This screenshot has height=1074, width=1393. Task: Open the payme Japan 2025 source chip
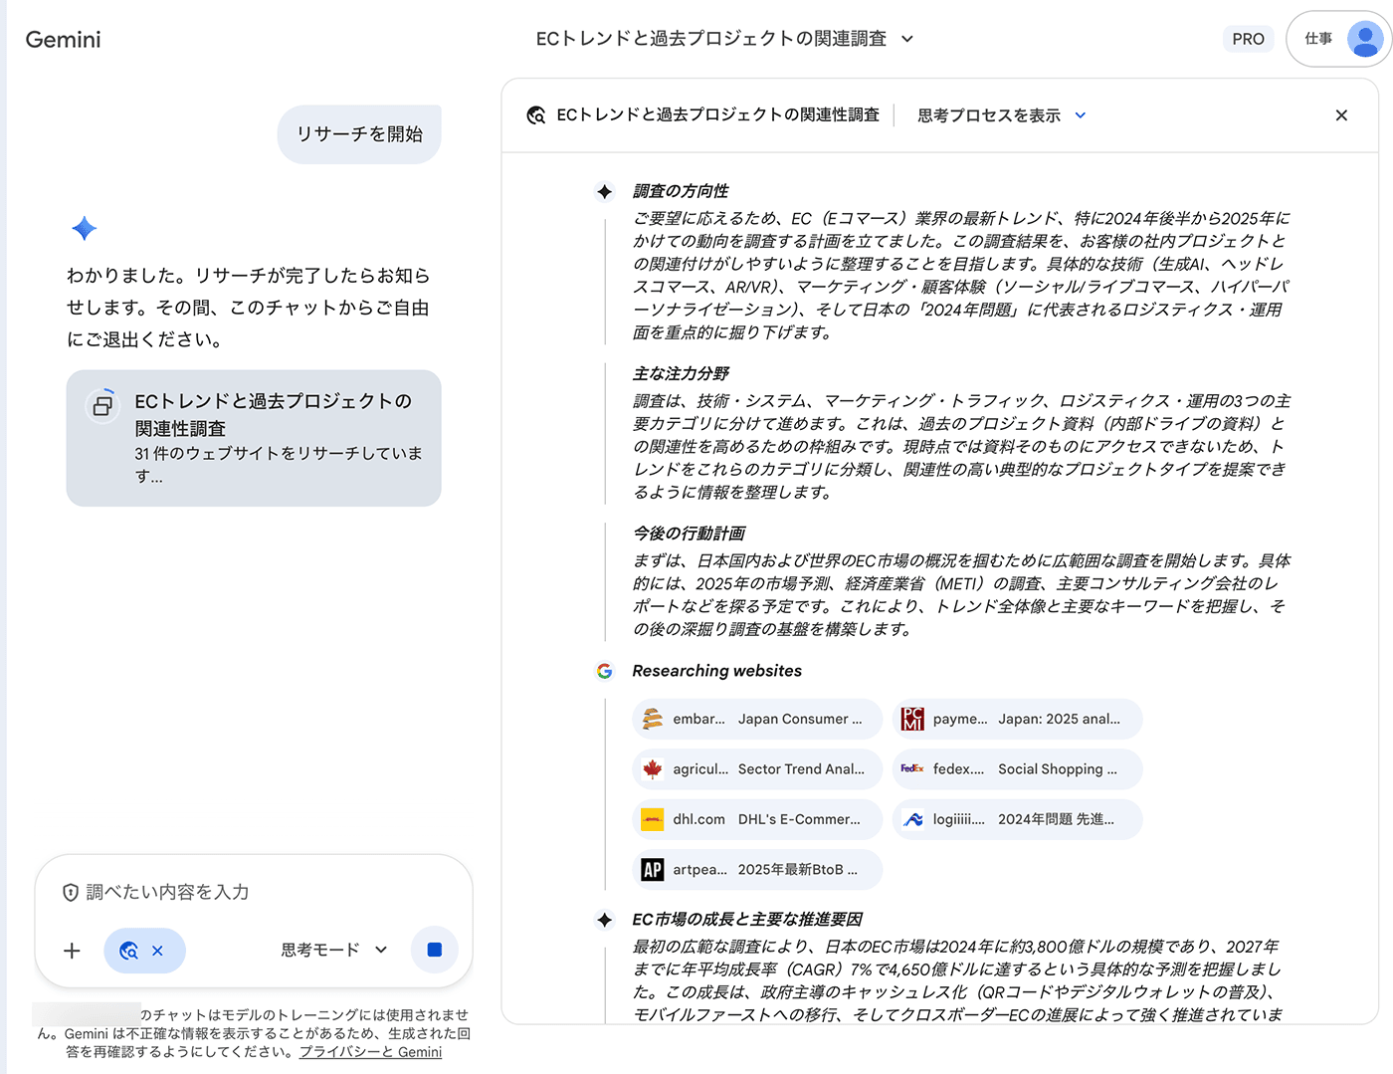pyautogui.click(x=1016, y=719)
